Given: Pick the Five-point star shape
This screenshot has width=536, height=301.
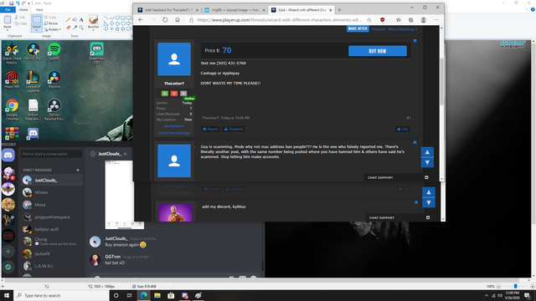Looking at the screenshot, I should (117, 29).
